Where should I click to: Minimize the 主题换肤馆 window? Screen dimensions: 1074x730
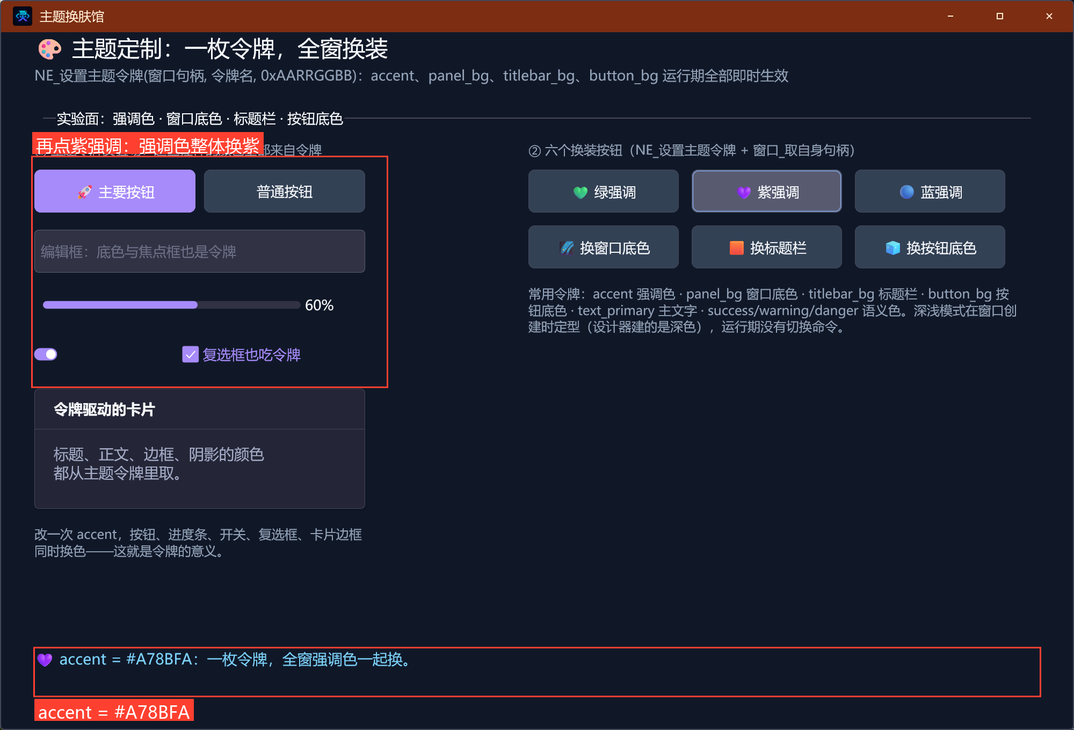tap(950, 16)
